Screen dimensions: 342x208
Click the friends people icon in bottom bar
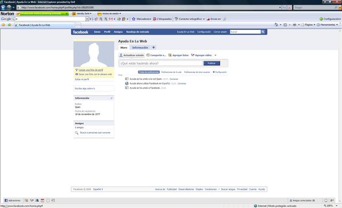[37, 201]
